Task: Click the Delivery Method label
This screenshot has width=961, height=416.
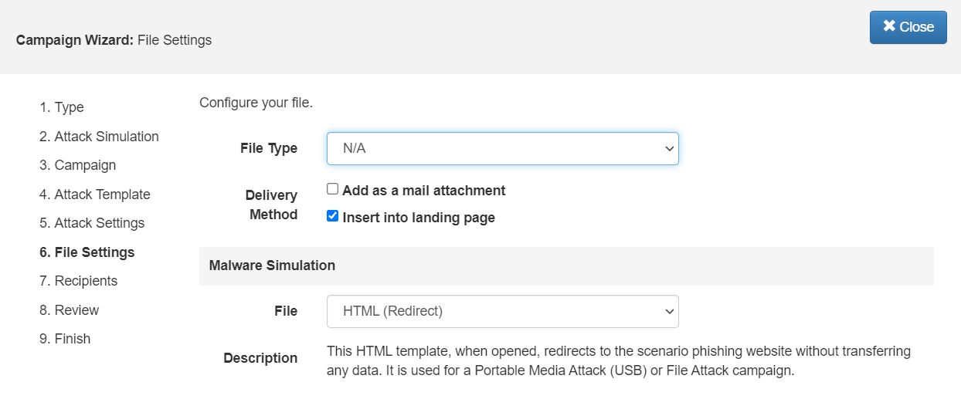Action: pyautogui.click(x=271, y=205)
